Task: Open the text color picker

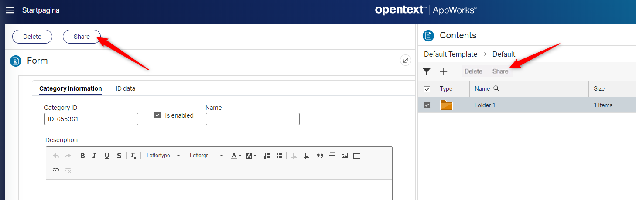Action: 236,156
